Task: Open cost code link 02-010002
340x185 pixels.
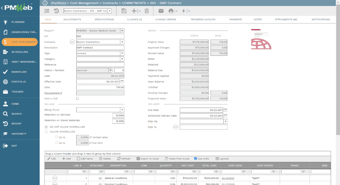Action: tap(228, 178)
